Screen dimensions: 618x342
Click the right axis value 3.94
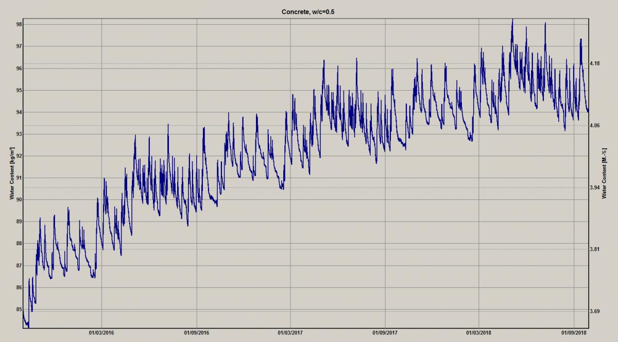(596, 187)
